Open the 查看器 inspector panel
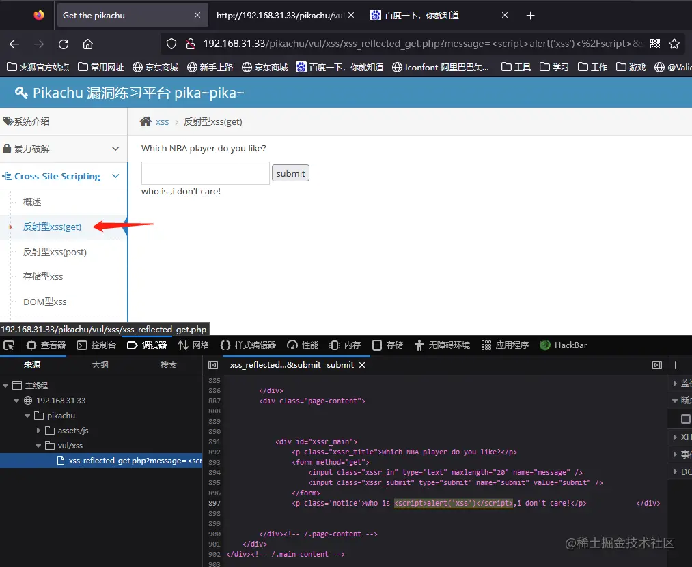 [x=46, y=345]
